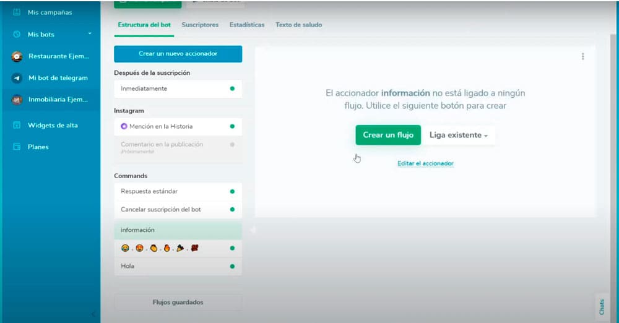The width and height of the screenshot is (619, 323).
Task: Toggle the Inmediatamente trigger status dot
Action: [232, 88]
